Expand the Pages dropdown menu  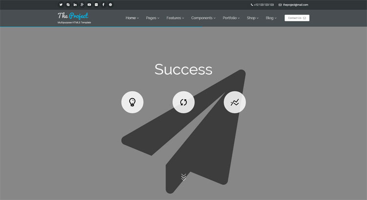coord(153,18)
